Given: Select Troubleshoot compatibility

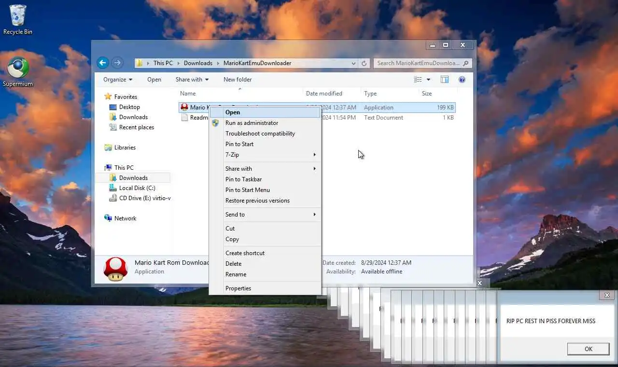Looking at the screenshot, I should point(265,134).
